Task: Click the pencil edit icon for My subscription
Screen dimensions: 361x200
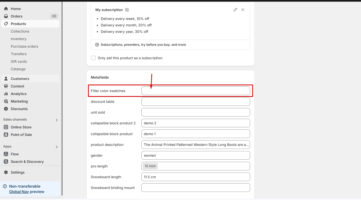Action: click(235, 10)
